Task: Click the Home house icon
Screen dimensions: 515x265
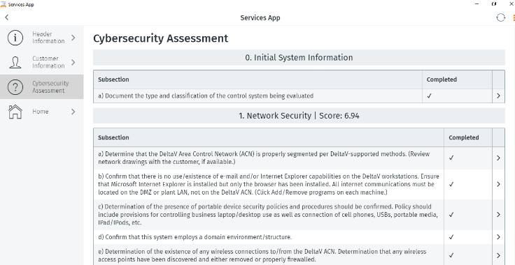Action: click(15, 112)
